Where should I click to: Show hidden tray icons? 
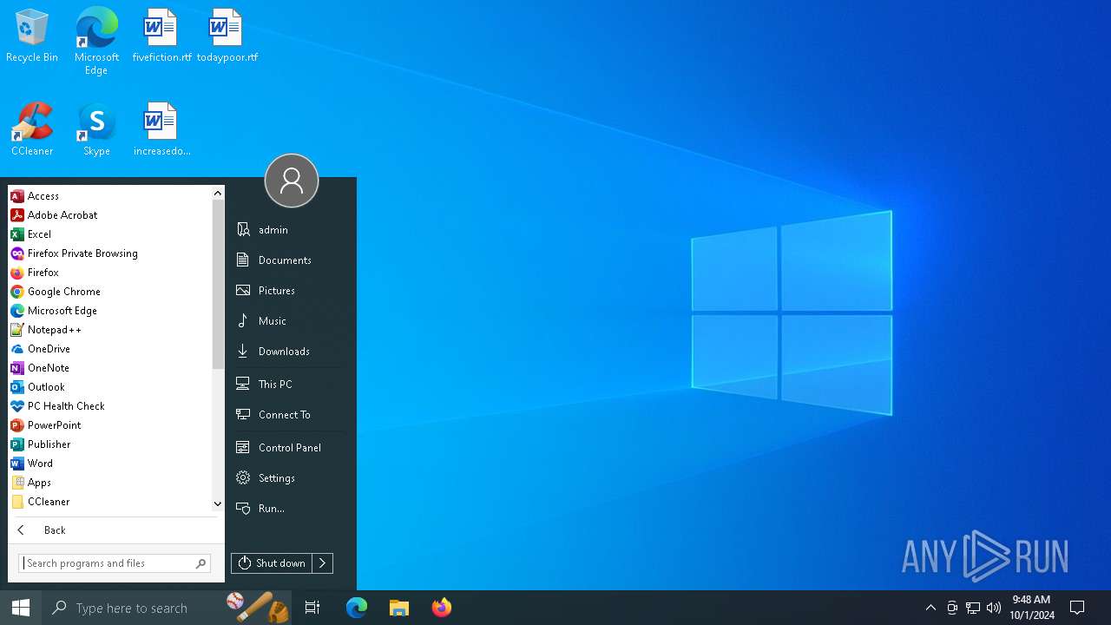930,608
